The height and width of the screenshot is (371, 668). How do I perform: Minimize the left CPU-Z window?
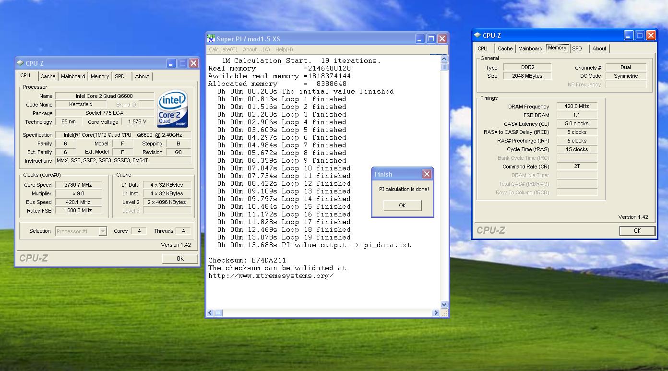click(x=171, y=63)
